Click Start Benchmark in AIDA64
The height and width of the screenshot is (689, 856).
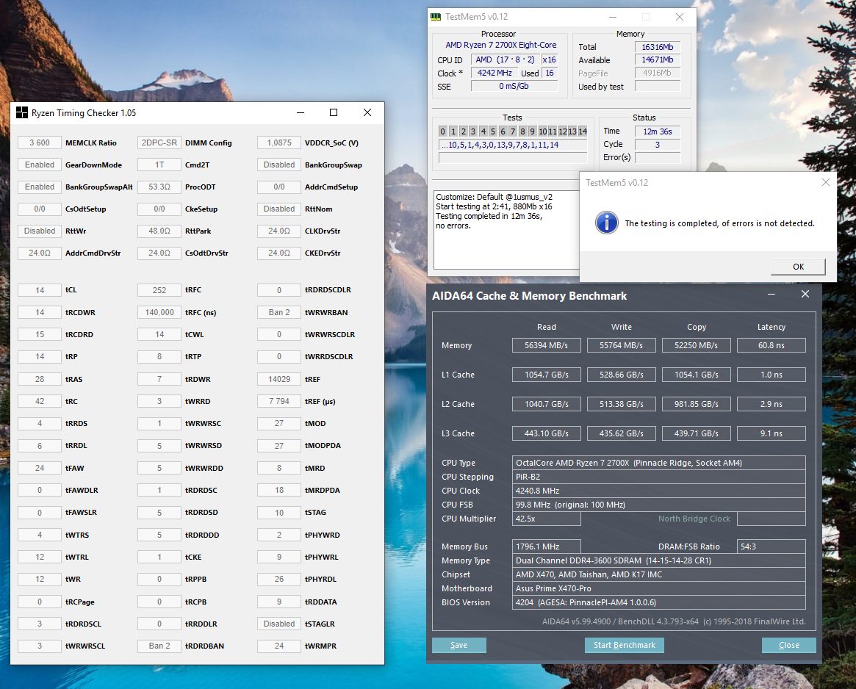[625, 645]
